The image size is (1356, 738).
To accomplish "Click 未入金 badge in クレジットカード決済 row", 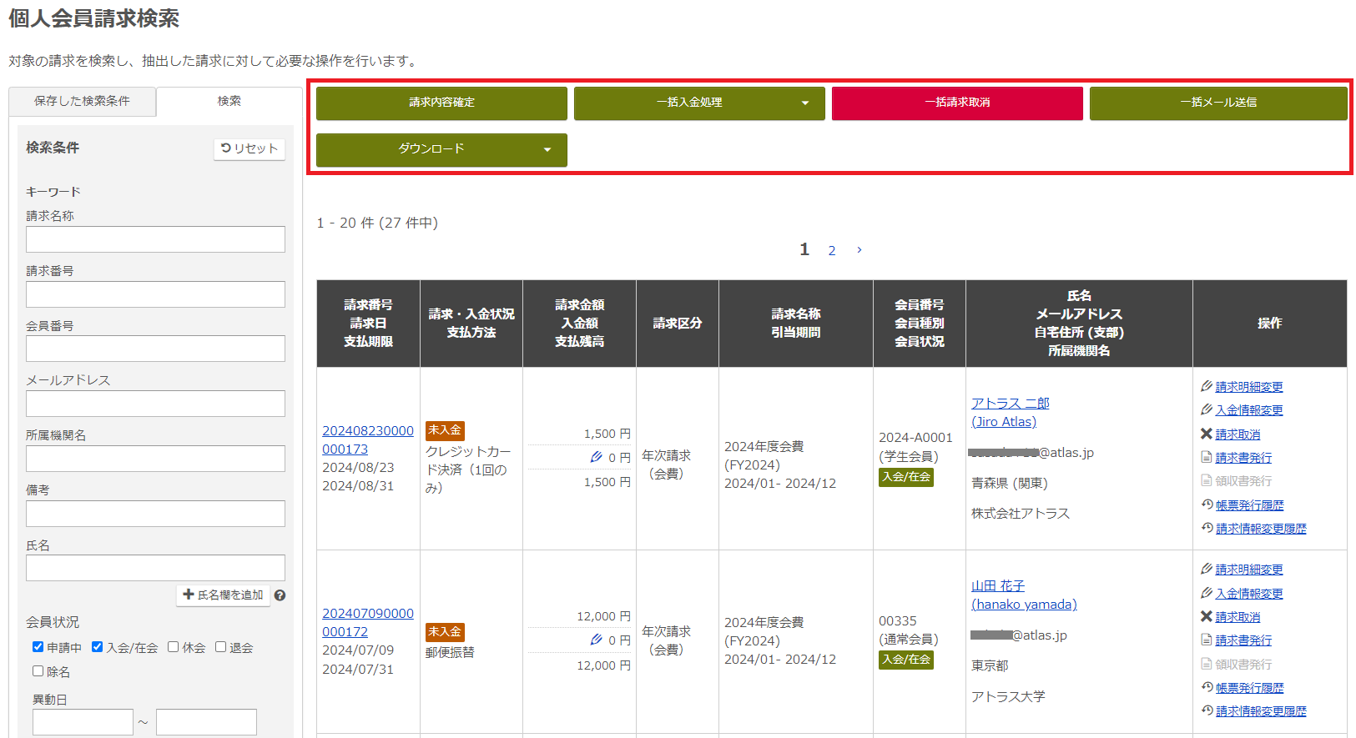I will (x=445, y=430).
